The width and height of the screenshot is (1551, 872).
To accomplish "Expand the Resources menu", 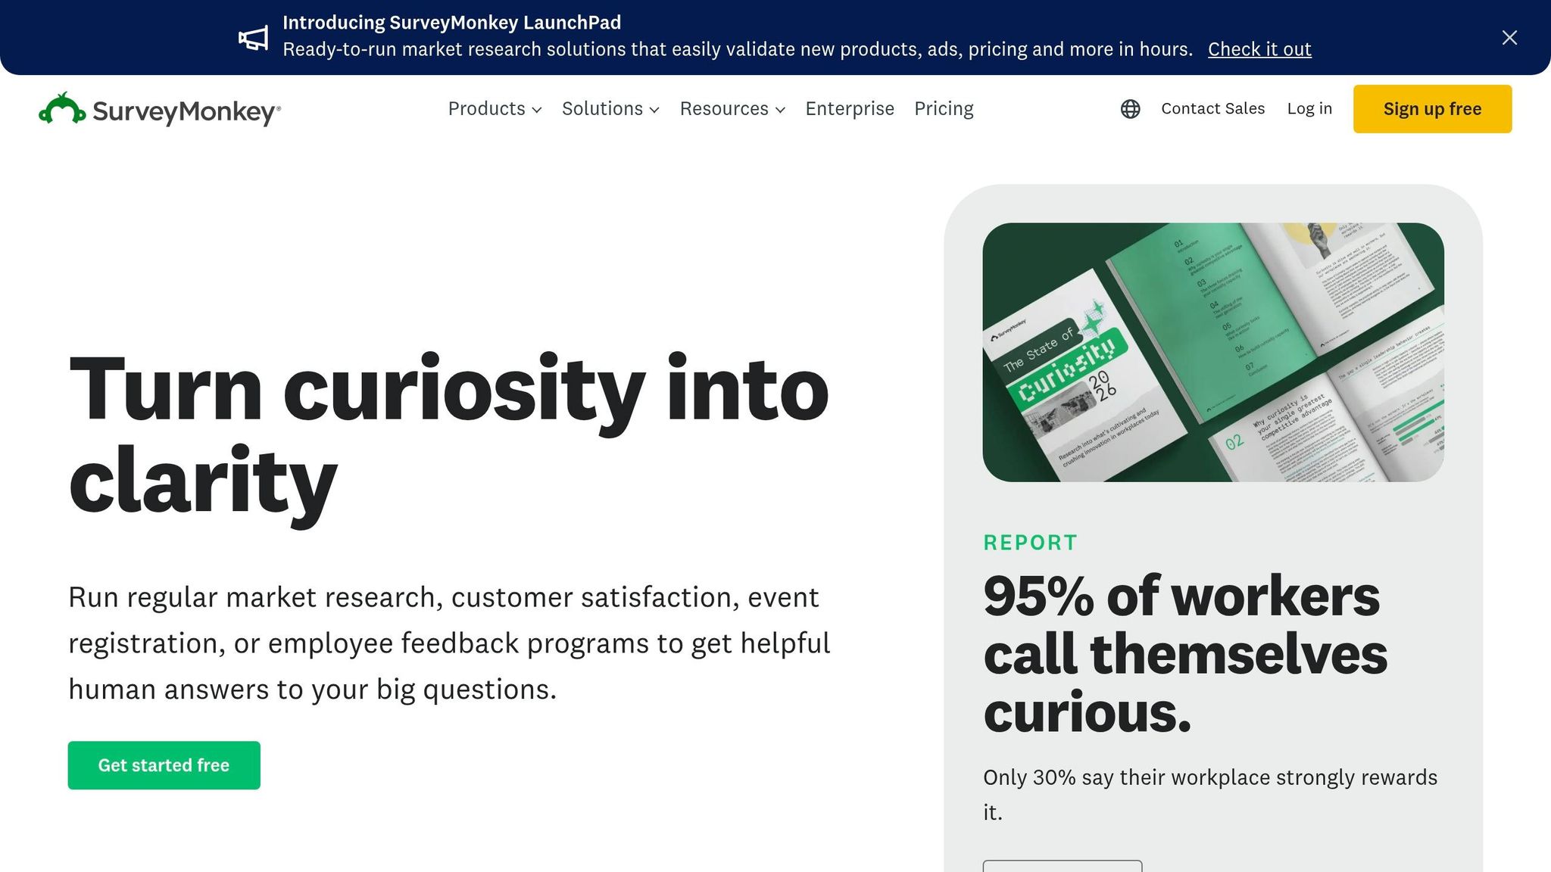I will pyautogui.click(x=732, y=109).
